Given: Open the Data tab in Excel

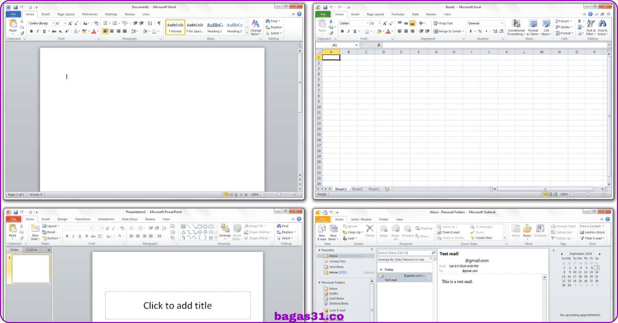Looking at the screenshot, I should [415, 14].
